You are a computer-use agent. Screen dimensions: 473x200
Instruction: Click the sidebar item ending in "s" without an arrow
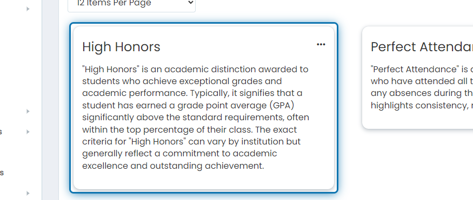pyautogui.click(x=2, y=173)
